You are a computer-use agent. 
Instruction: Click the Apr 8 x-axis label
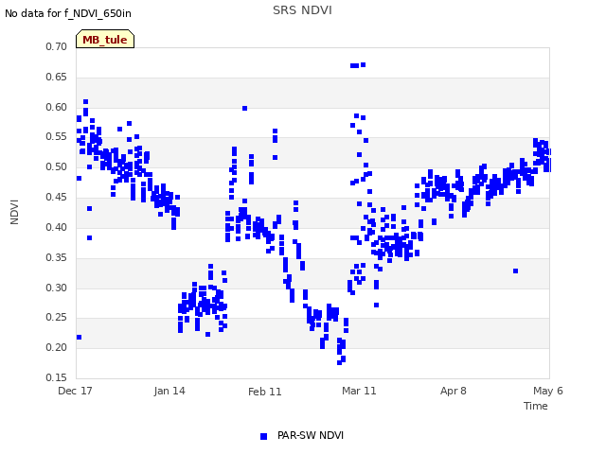(x=454, y=391)
